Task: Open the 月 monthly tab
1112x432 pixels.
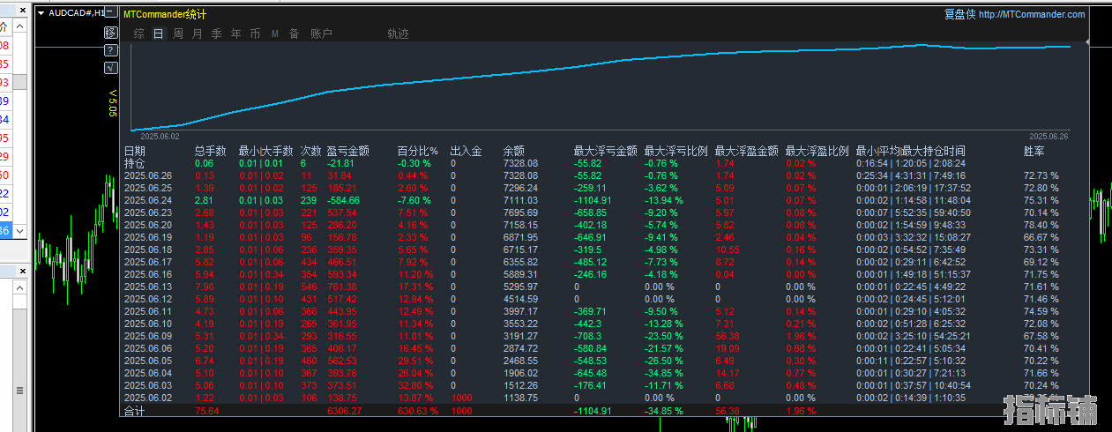Action: [197, 34]
